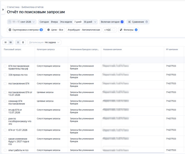Check row постановление 874
This screenshot has height=154, width=185.
(x=5, y=83)
